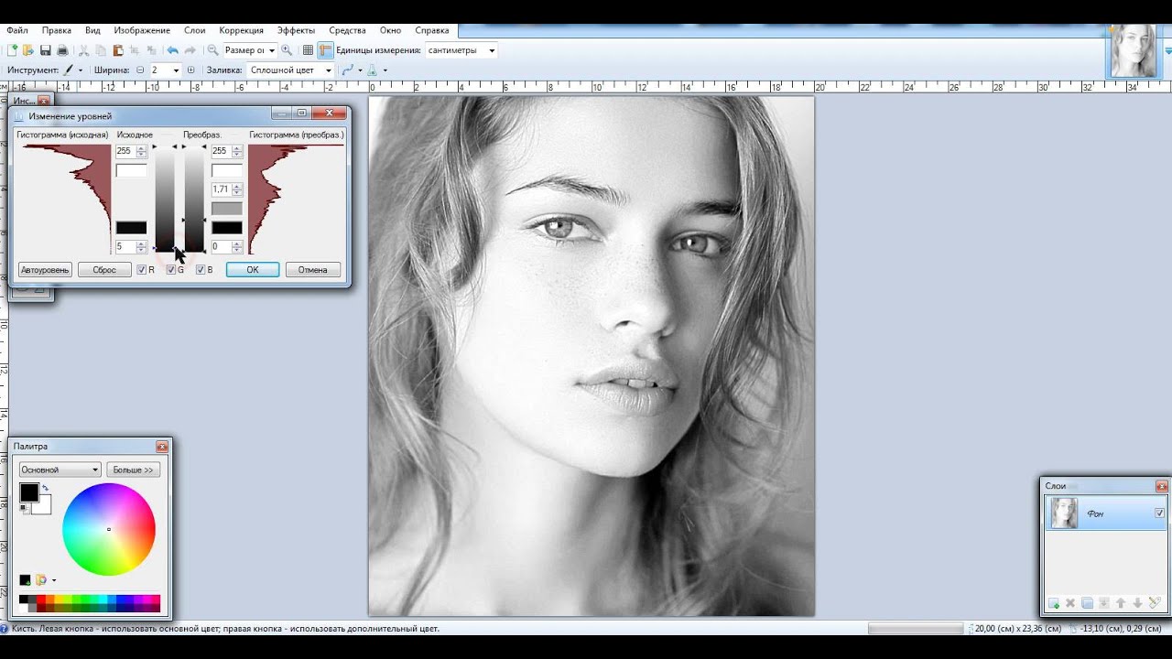Decrease brush width with minus icon

tap(140, 70)
